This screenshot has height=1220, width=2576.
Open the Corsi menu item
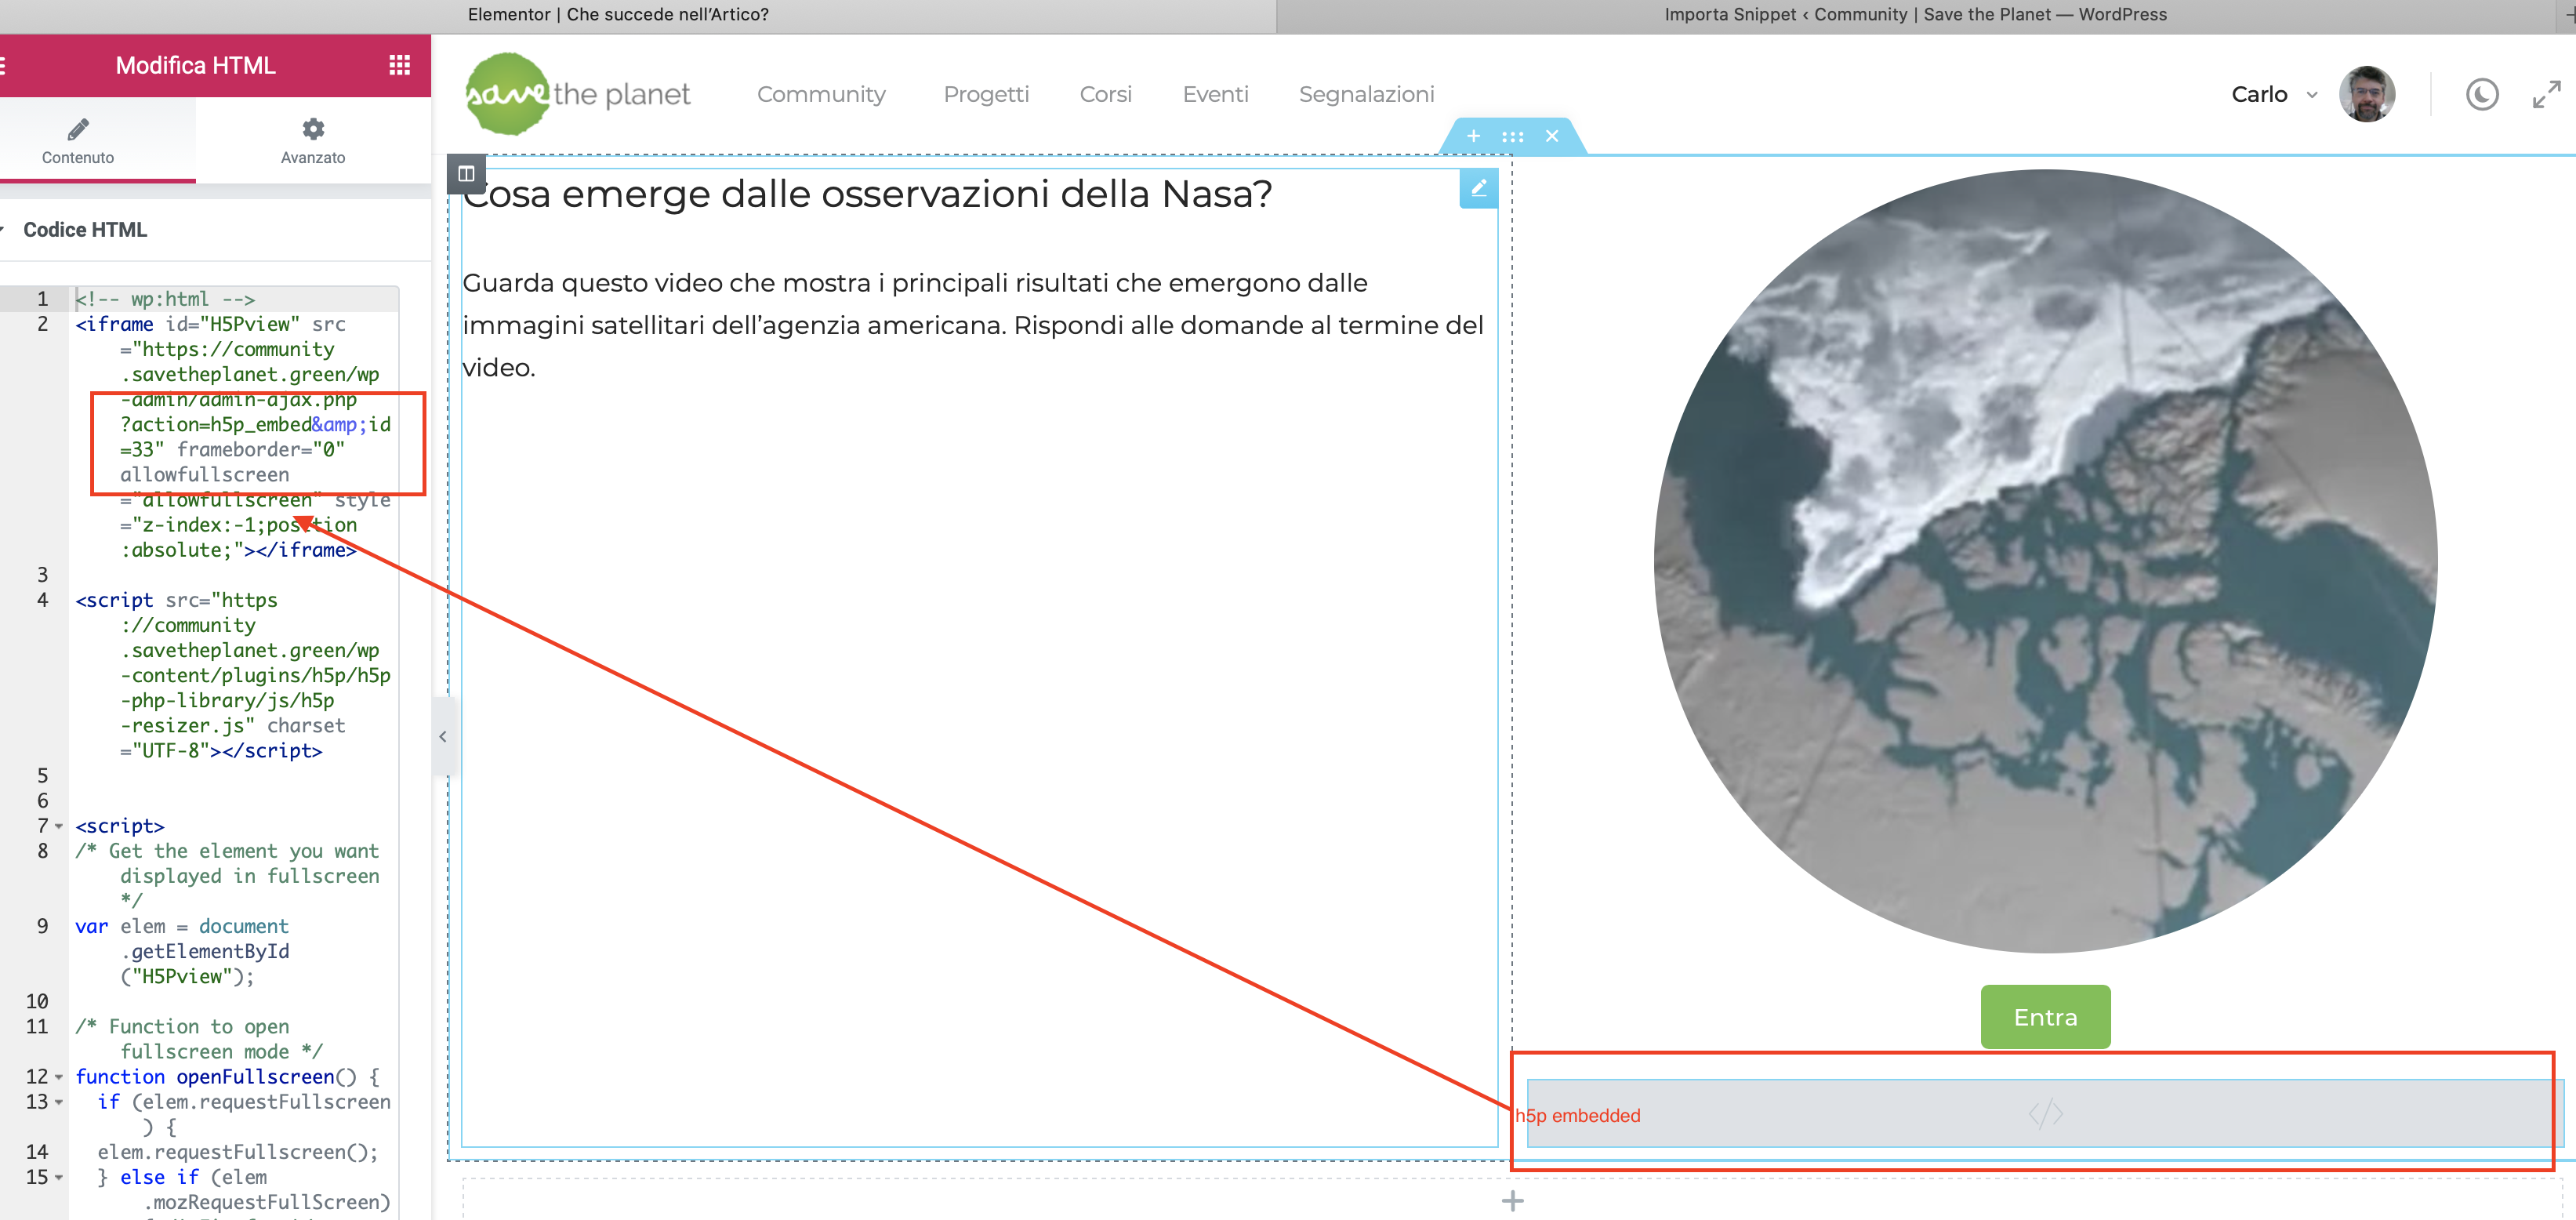click(1105, 94)
